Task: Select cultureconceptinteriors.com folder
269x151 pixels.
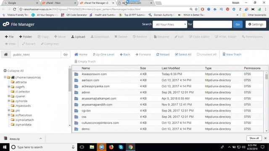Action: pos(168,123)
